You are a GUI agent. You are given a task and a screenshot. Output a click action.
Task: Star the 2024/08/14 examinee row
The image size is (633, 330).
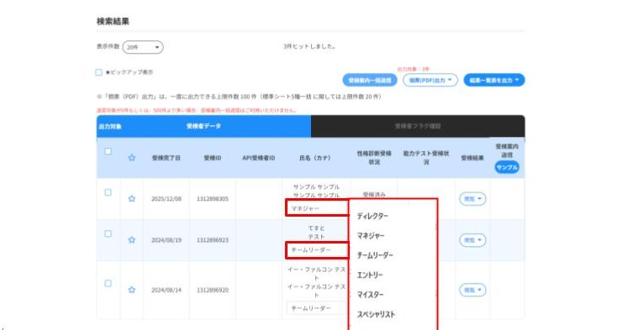point(132,290)
